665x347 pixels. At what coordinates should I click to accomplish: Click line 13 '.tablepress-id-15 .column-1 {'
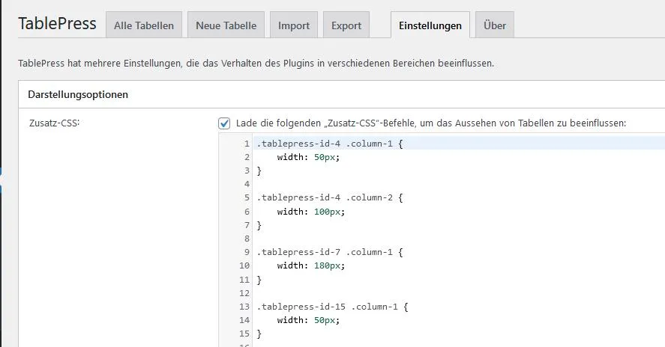click(332, 307)
